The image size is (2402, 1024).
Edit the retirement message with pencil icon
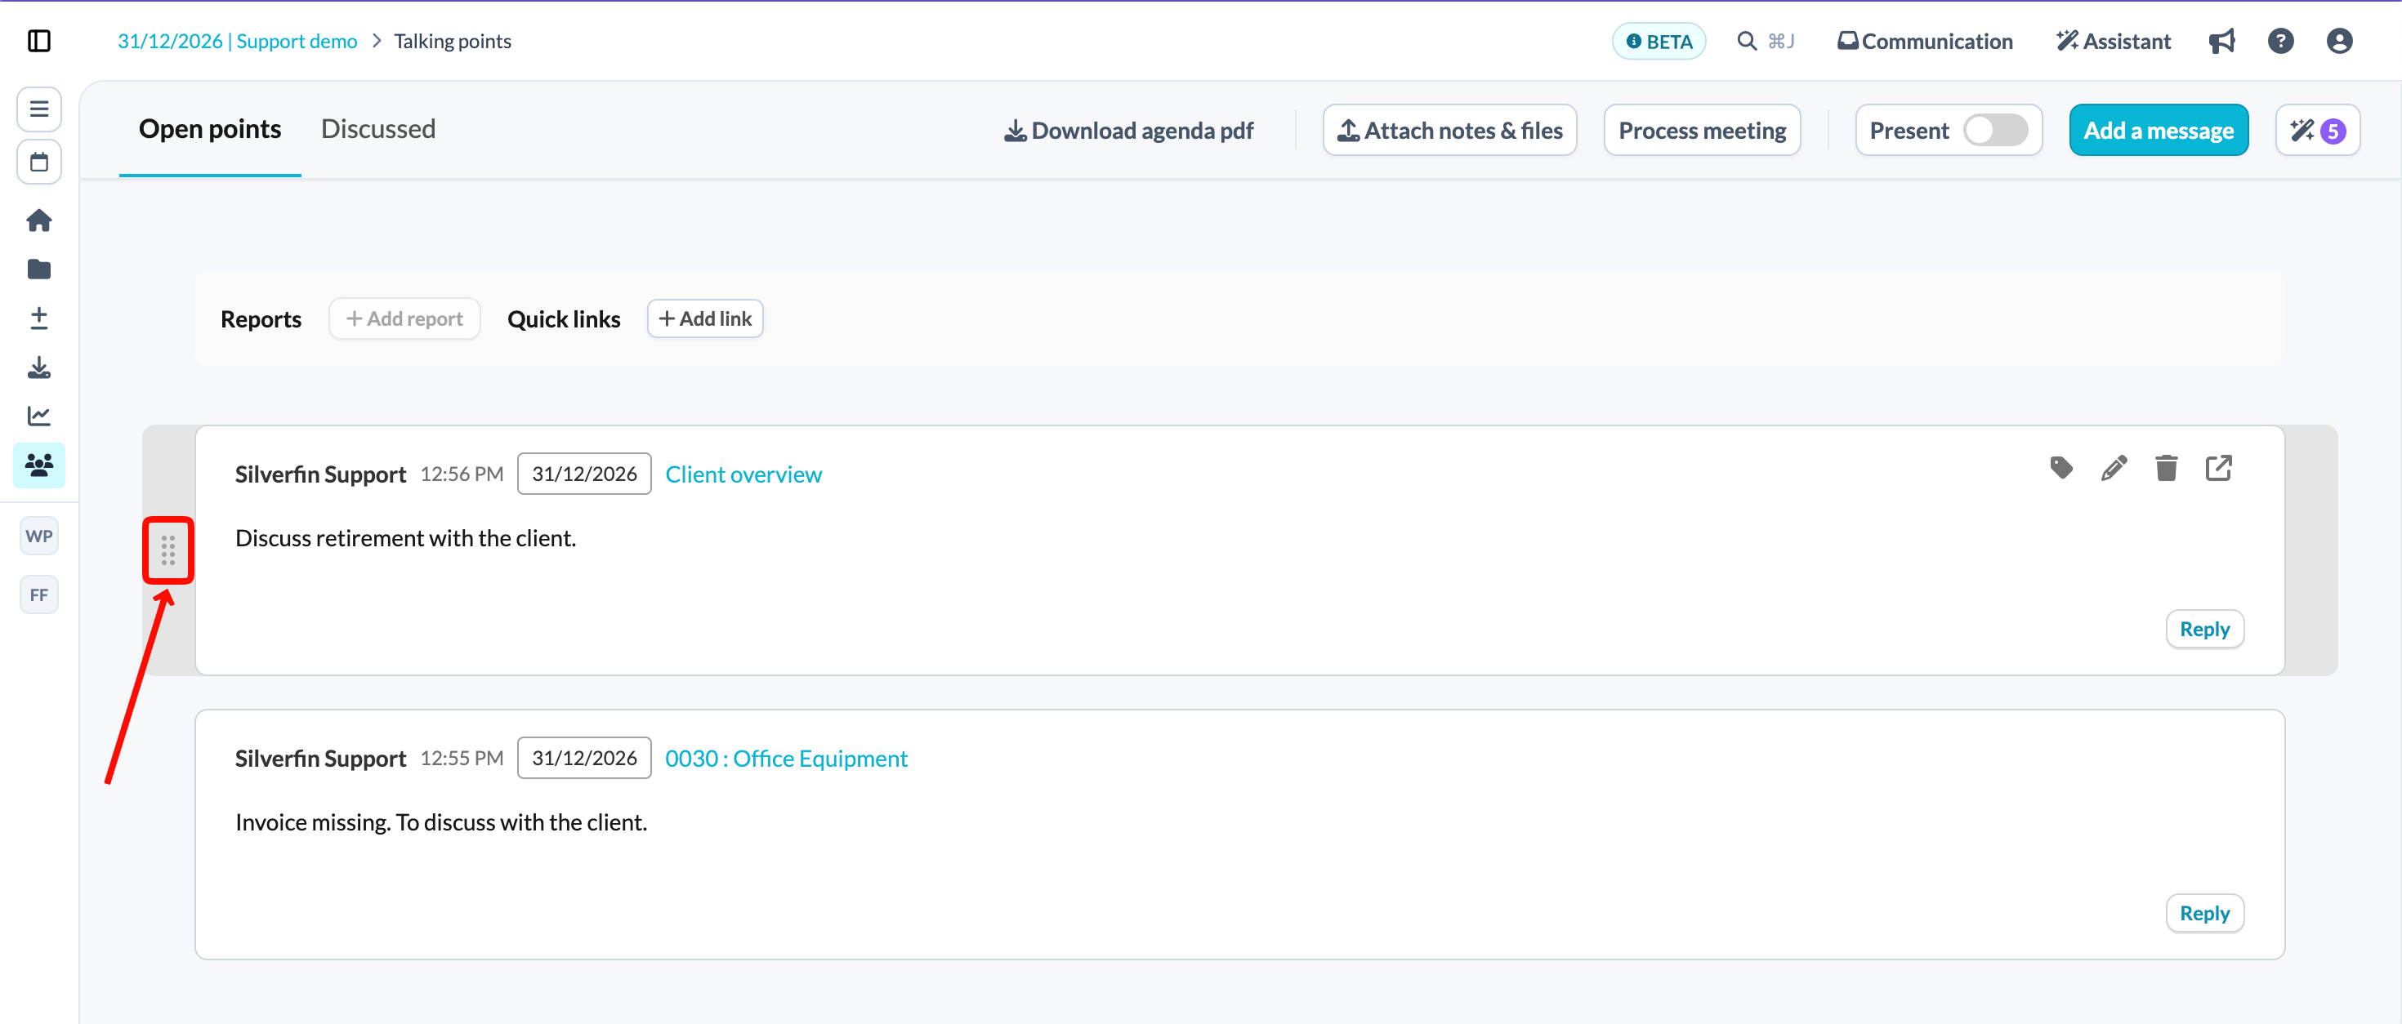point(2114,468)
